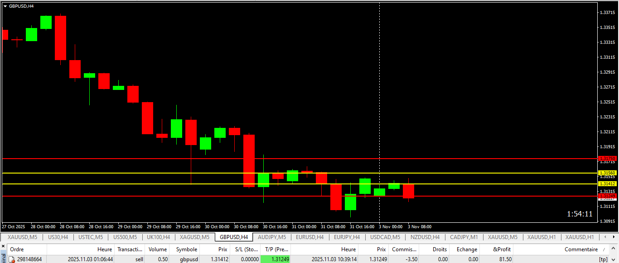The width and height of the screenshot is (619, 263).
Task: Open the NZDUSD,H4 chart tab
Action: (x=425, y=237)
